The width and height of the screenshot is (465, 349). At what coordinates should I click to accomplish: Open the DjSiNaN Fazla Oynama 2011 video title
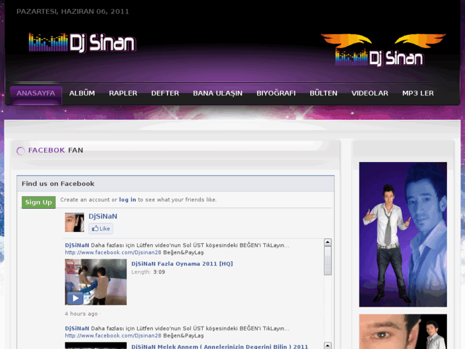coord(182,264)
